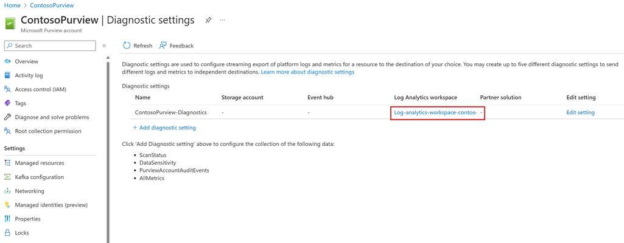Click the search magnifier icon
The height and width of the screenshot is (243, 624).
coord(10,46)
